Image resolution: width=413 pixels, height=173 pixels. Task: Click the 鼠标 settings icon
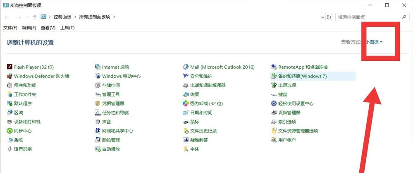[x=186, y=122]
